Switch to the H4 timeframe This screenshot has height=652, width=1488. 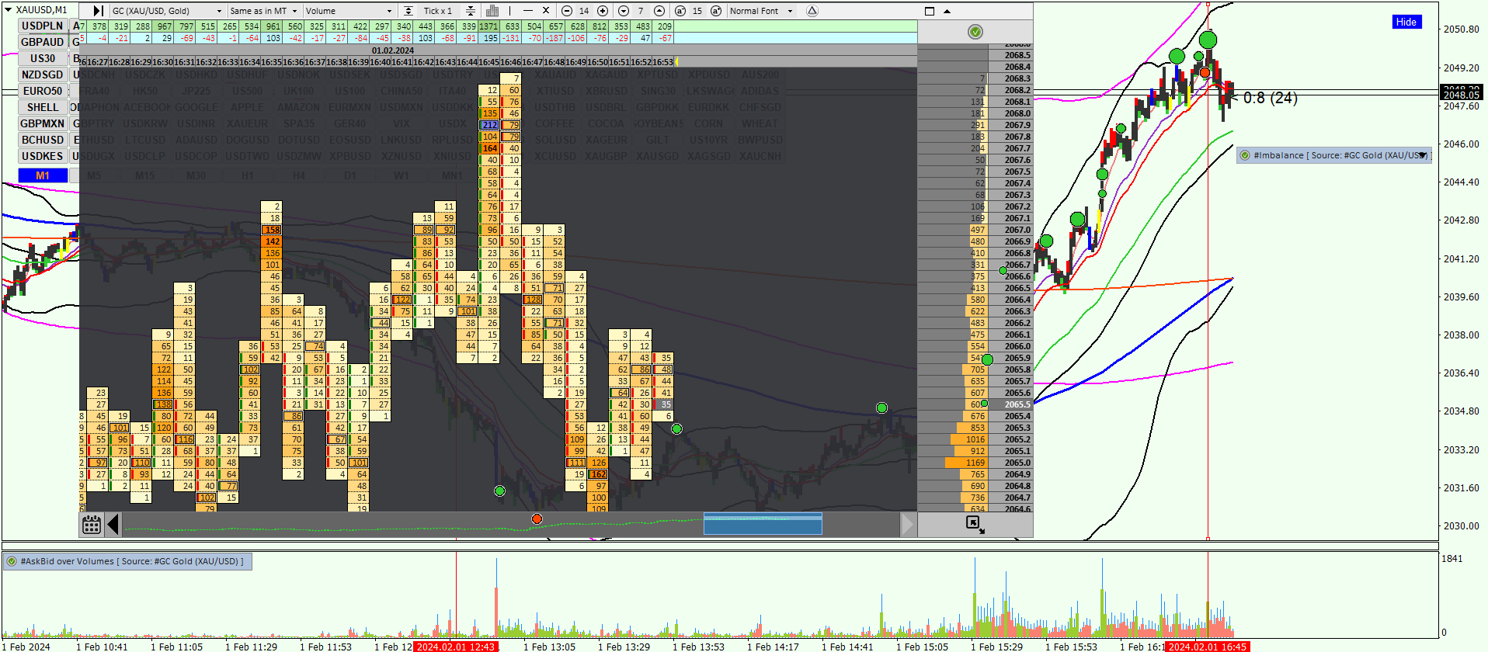(x=298, y=175)
